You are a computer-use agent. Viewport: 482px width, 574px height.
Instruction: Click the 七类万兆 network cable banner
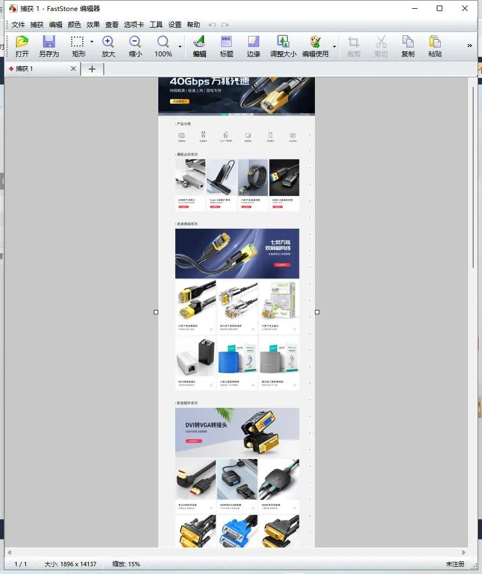coord(237,254)
